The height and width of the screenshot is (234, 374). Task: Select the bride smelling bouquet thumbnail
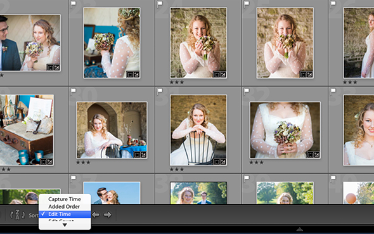point(285,43)
